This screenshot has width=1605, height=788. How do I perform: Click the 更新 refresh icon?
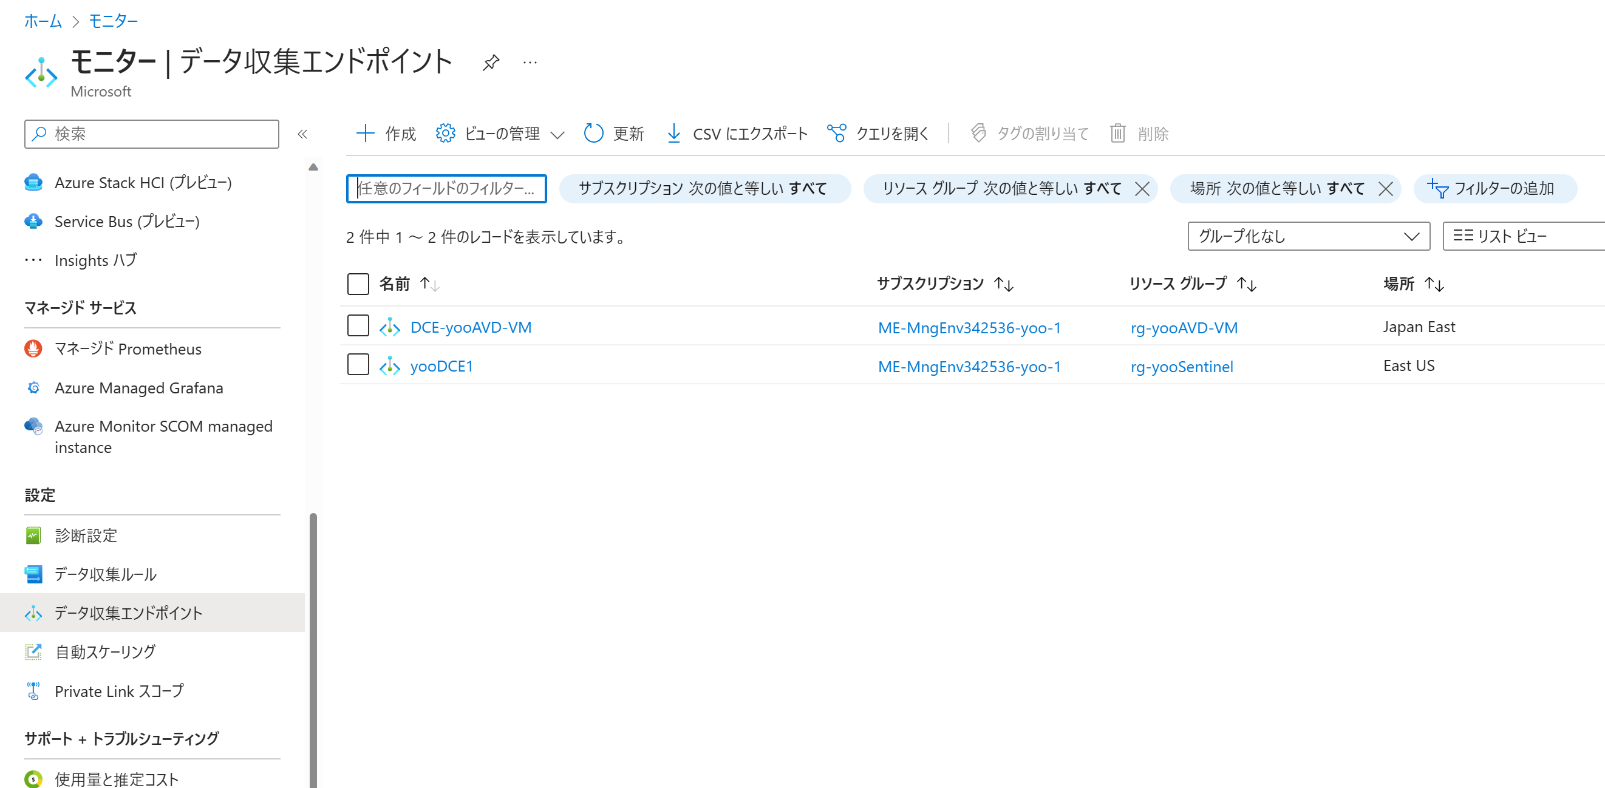593,133
